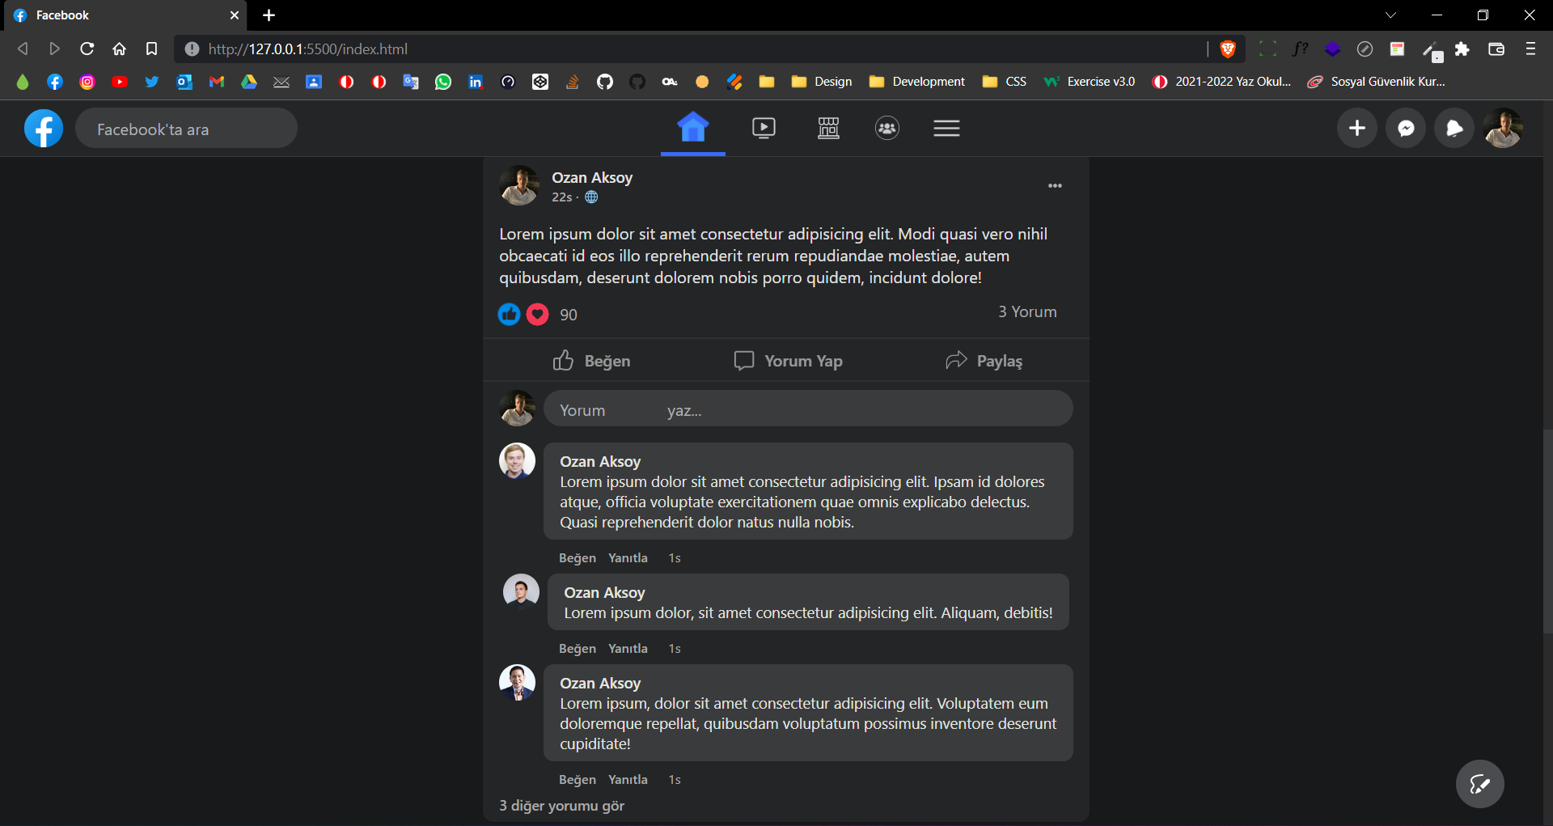Open the post options three-dot menu

click(x=1055, y=185)
